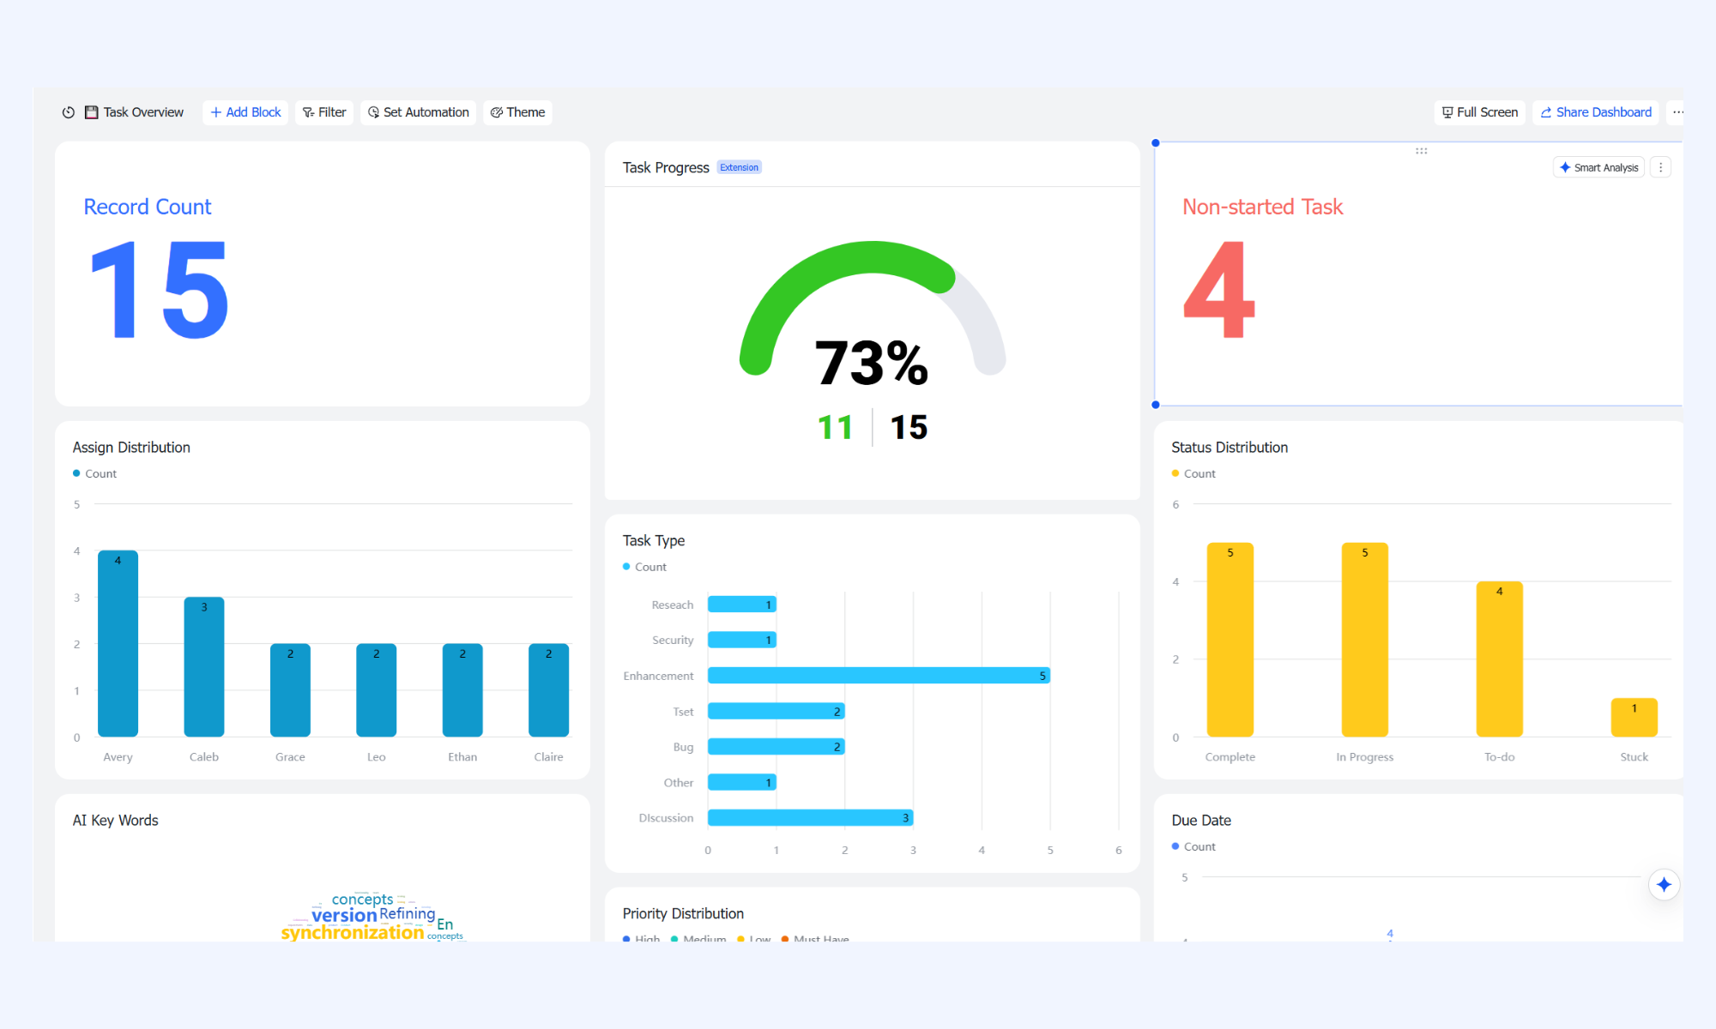Open the horizontal ellipsis menu next to Share Dashboard

(x=1677, y=112)
